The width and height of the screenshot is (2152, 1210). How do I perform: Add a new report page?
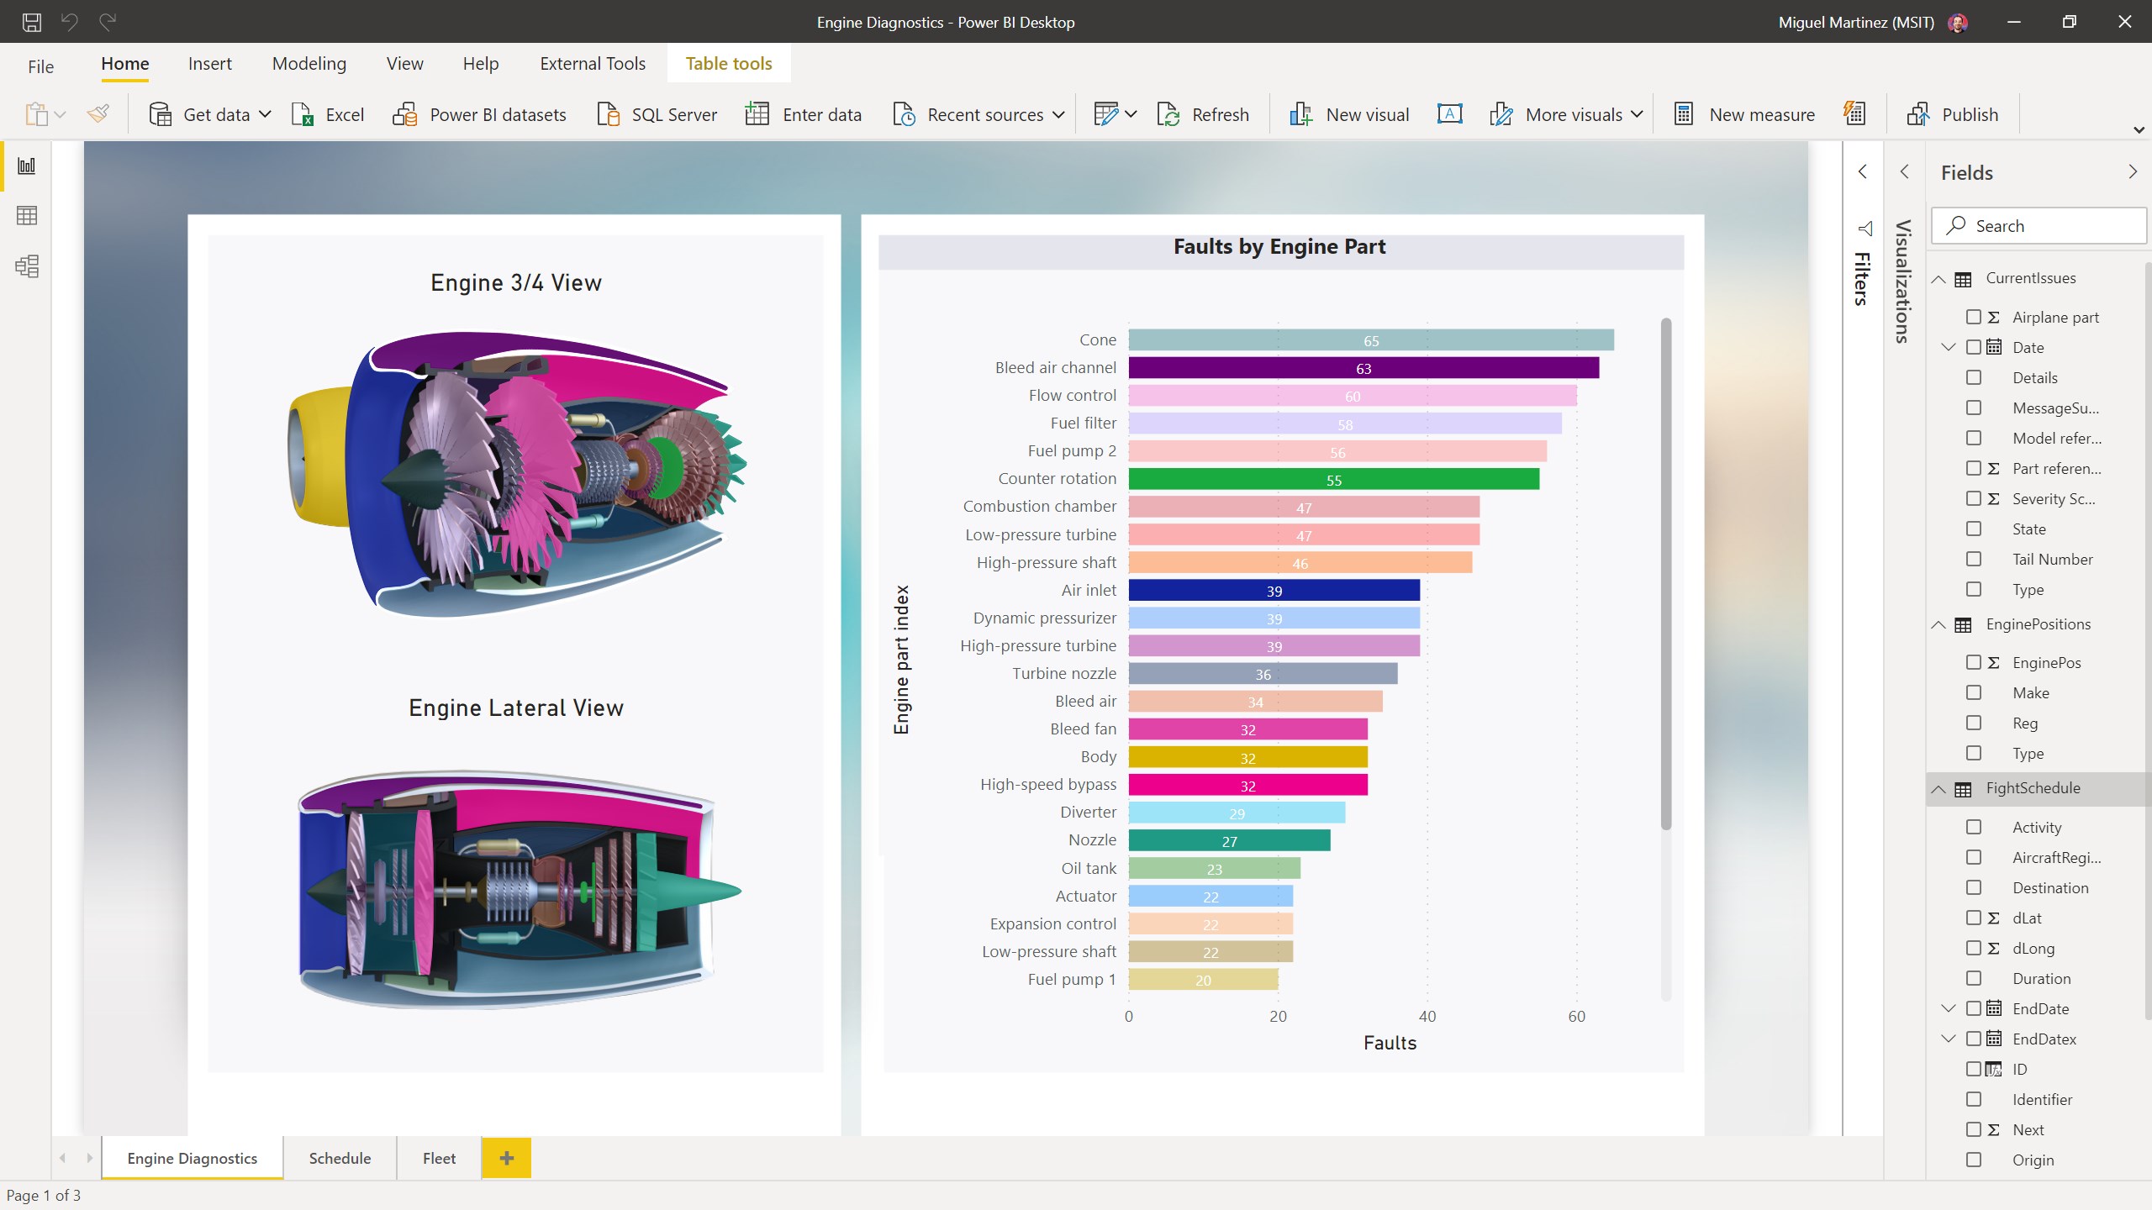click(506, 1158)
